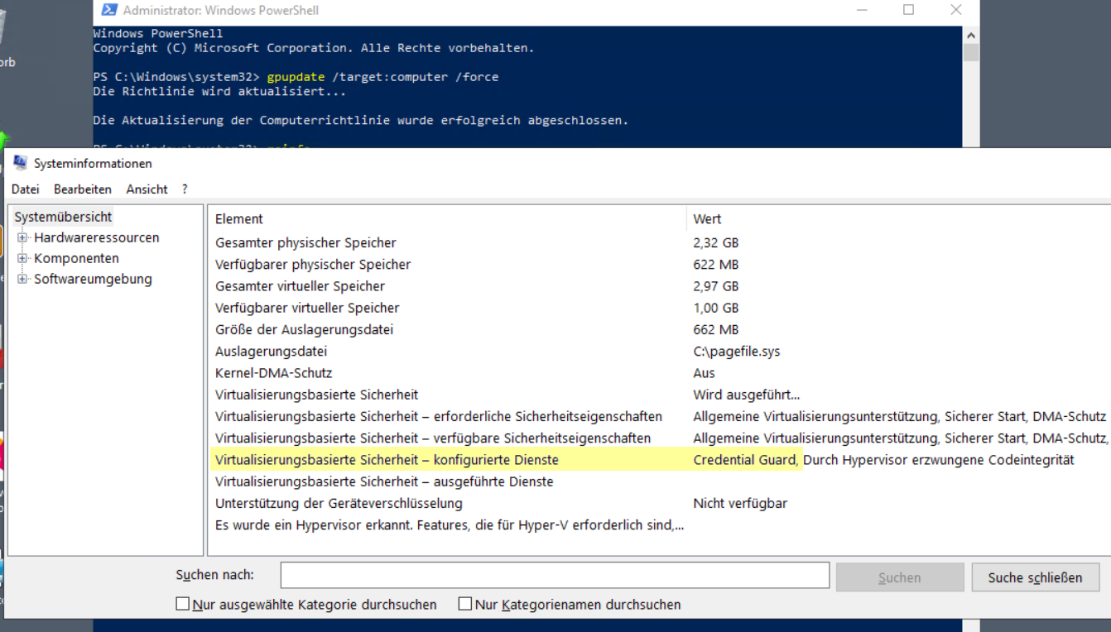The height and width of the screenshot is (632, 1111).
Task: Expand the Hardwareressourcen node
Action: pyautogui.click(x=22, y=237)
